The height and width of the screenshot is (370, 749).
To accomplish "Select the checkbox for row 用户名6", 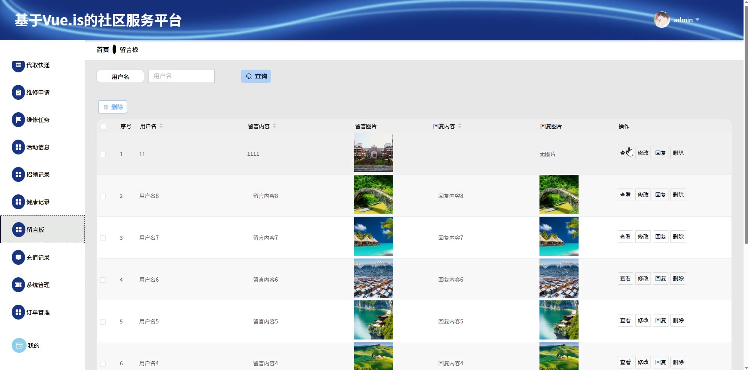I will point(103,280).
